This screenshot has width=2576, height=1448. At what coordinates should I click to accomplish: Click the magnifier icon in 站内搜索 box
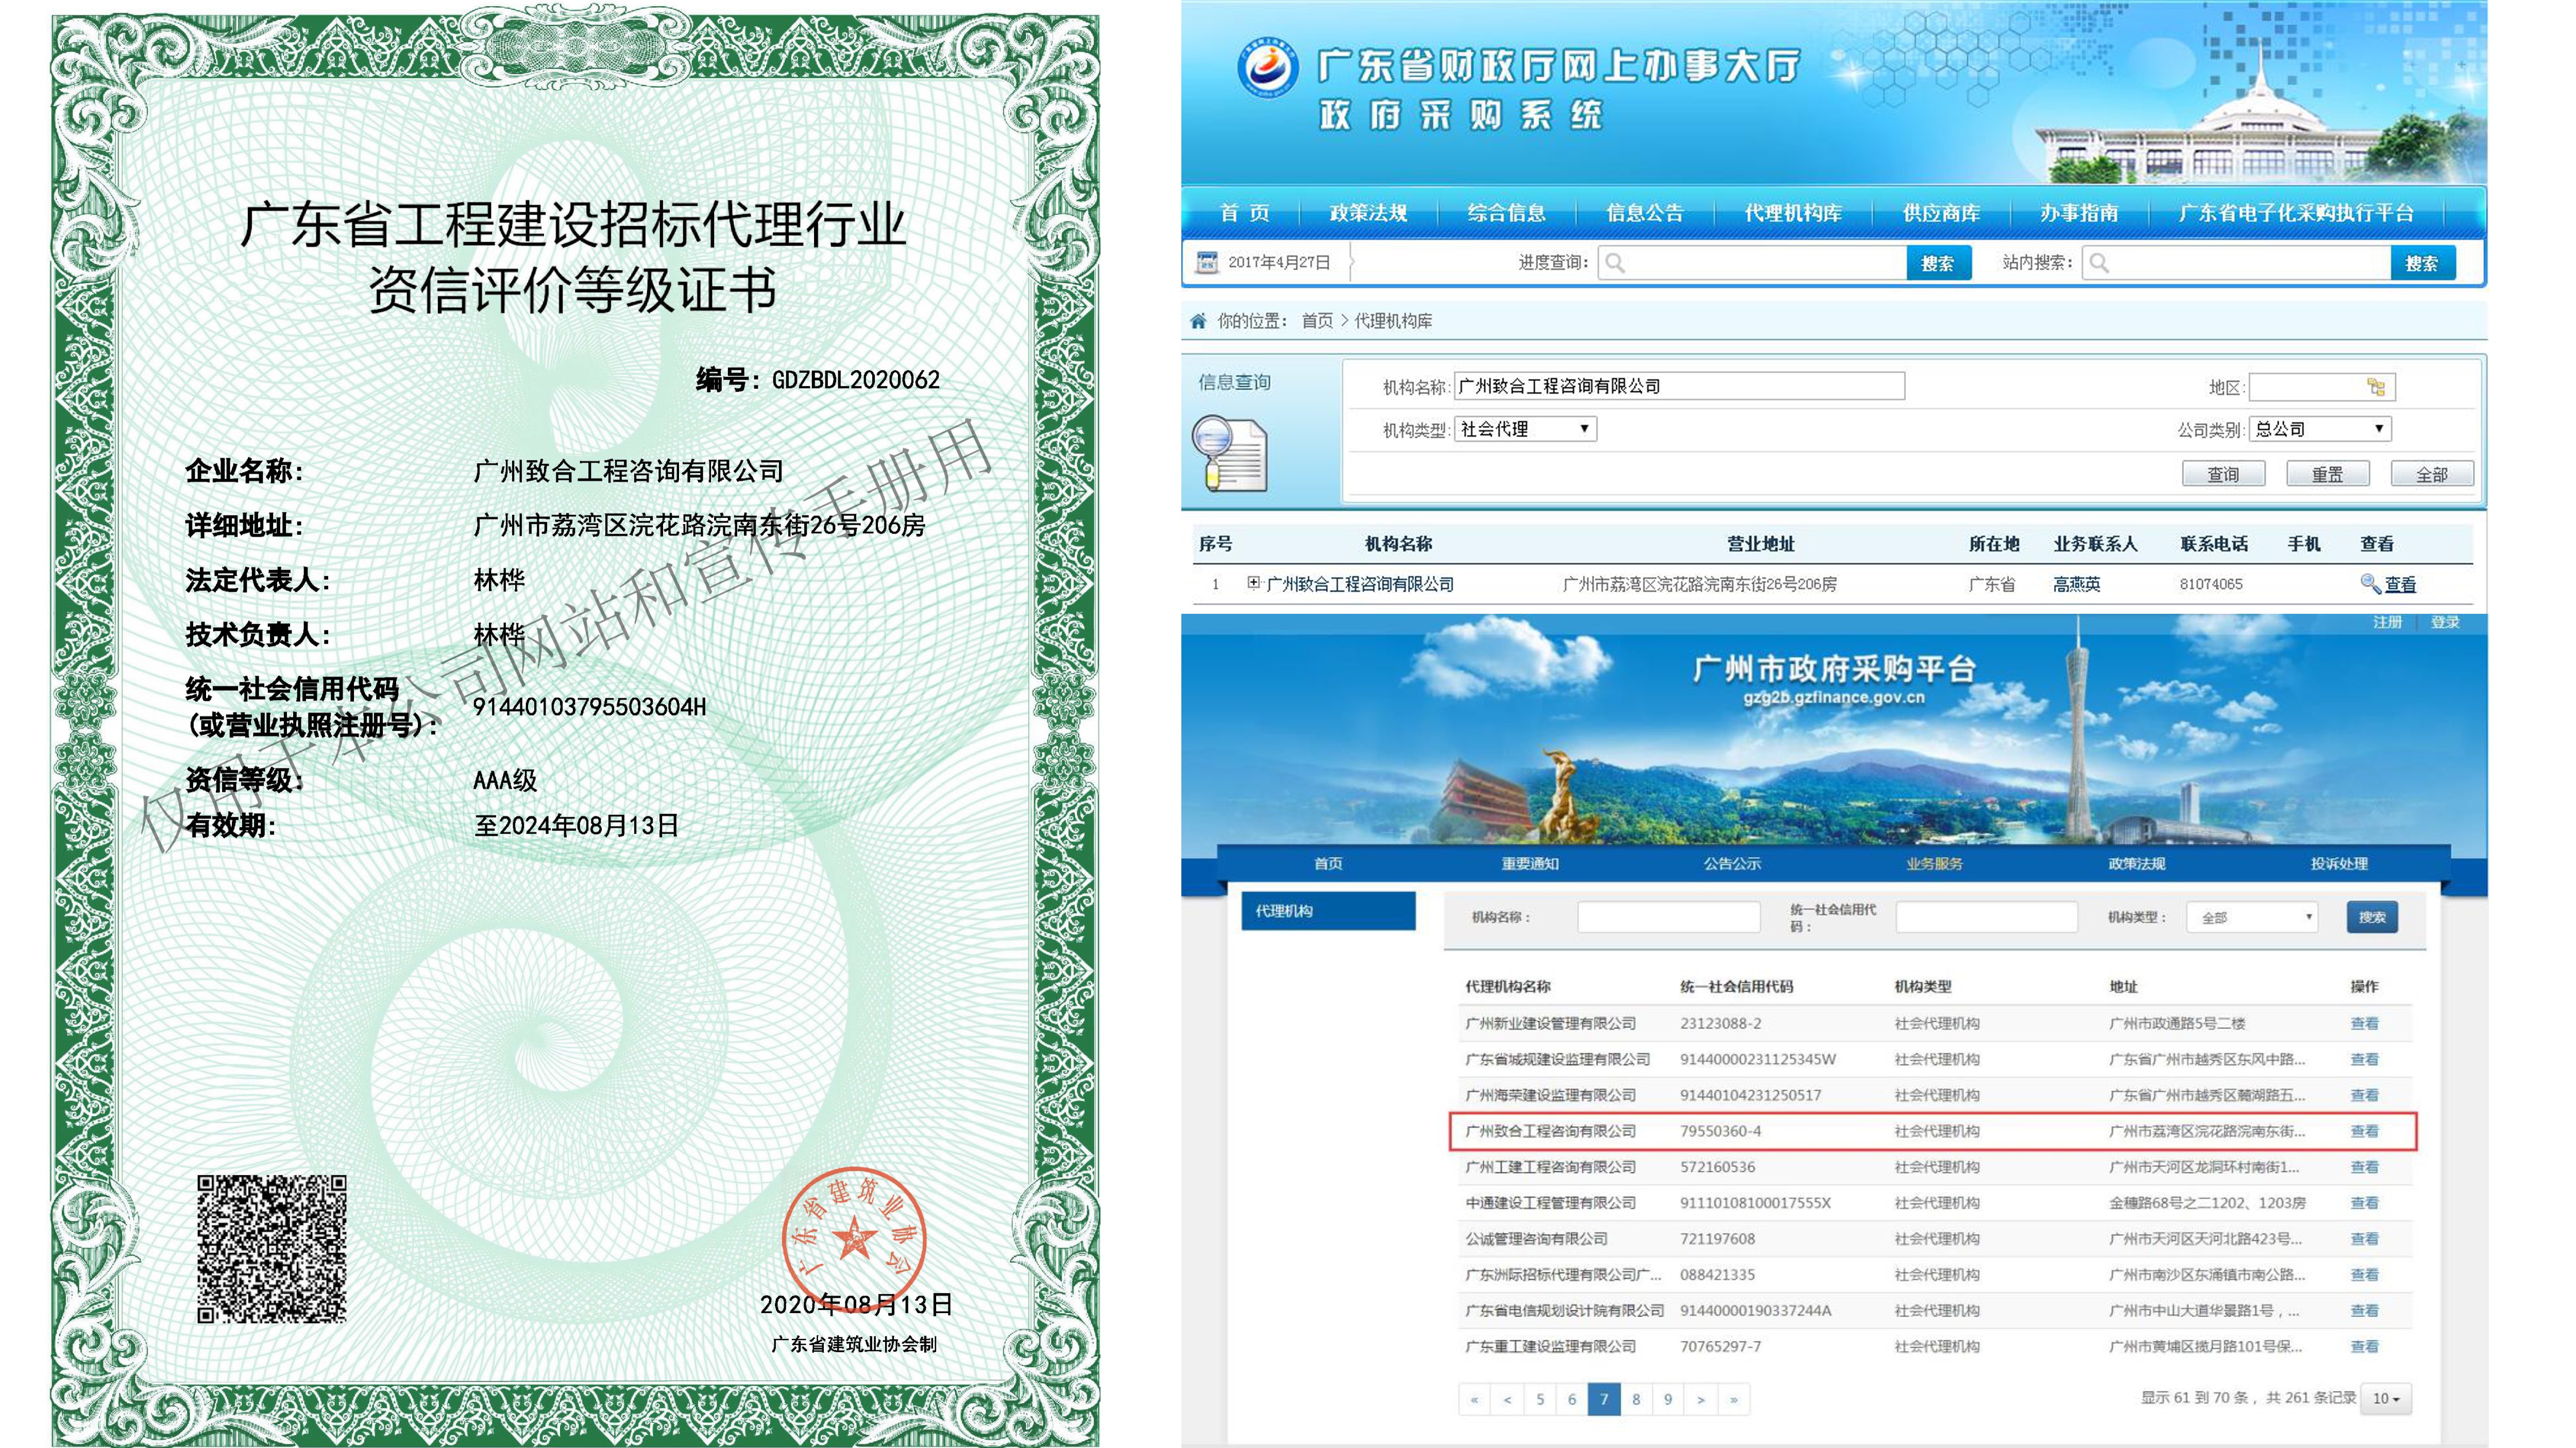point(2099,263)
